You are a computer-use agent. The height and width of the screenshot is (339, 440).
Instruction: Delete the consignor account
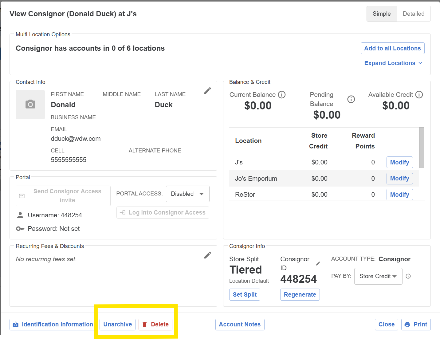point(155,325)
